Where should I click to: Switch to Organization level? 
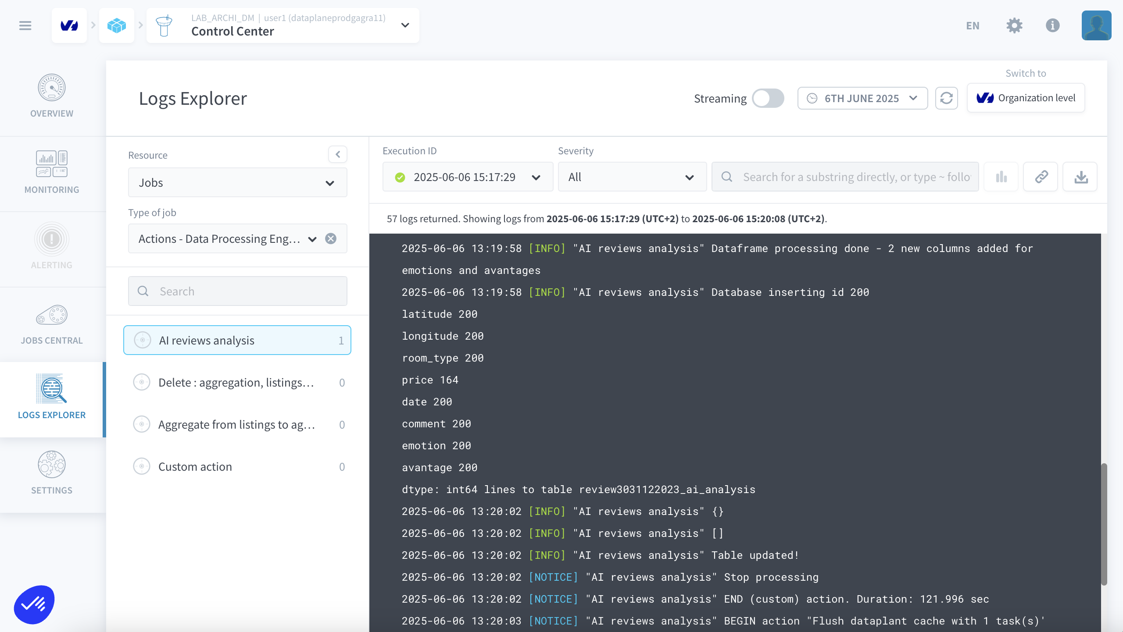(x=1026, y=98)
